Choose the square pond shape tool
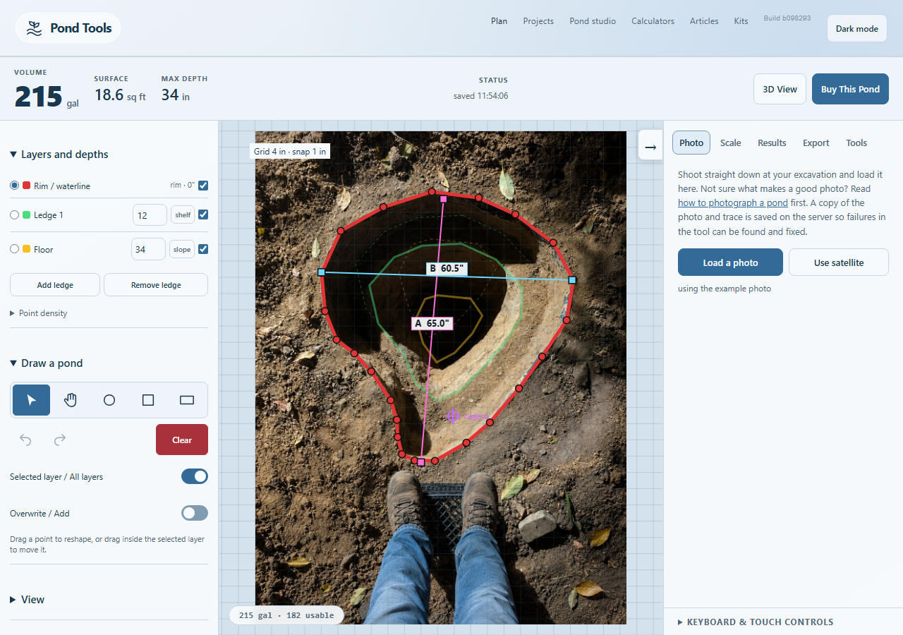 tap(148, 400)
